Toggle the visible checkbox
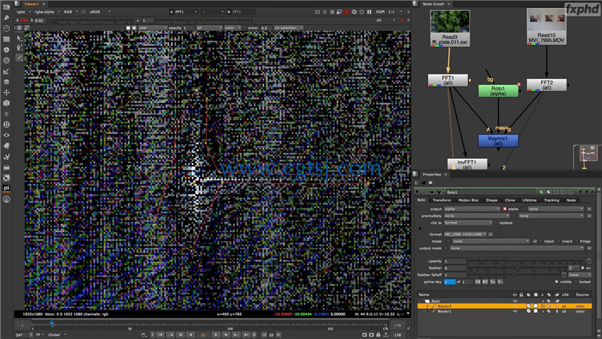Viewport: 602px width, 339px height. click(556, 282)
